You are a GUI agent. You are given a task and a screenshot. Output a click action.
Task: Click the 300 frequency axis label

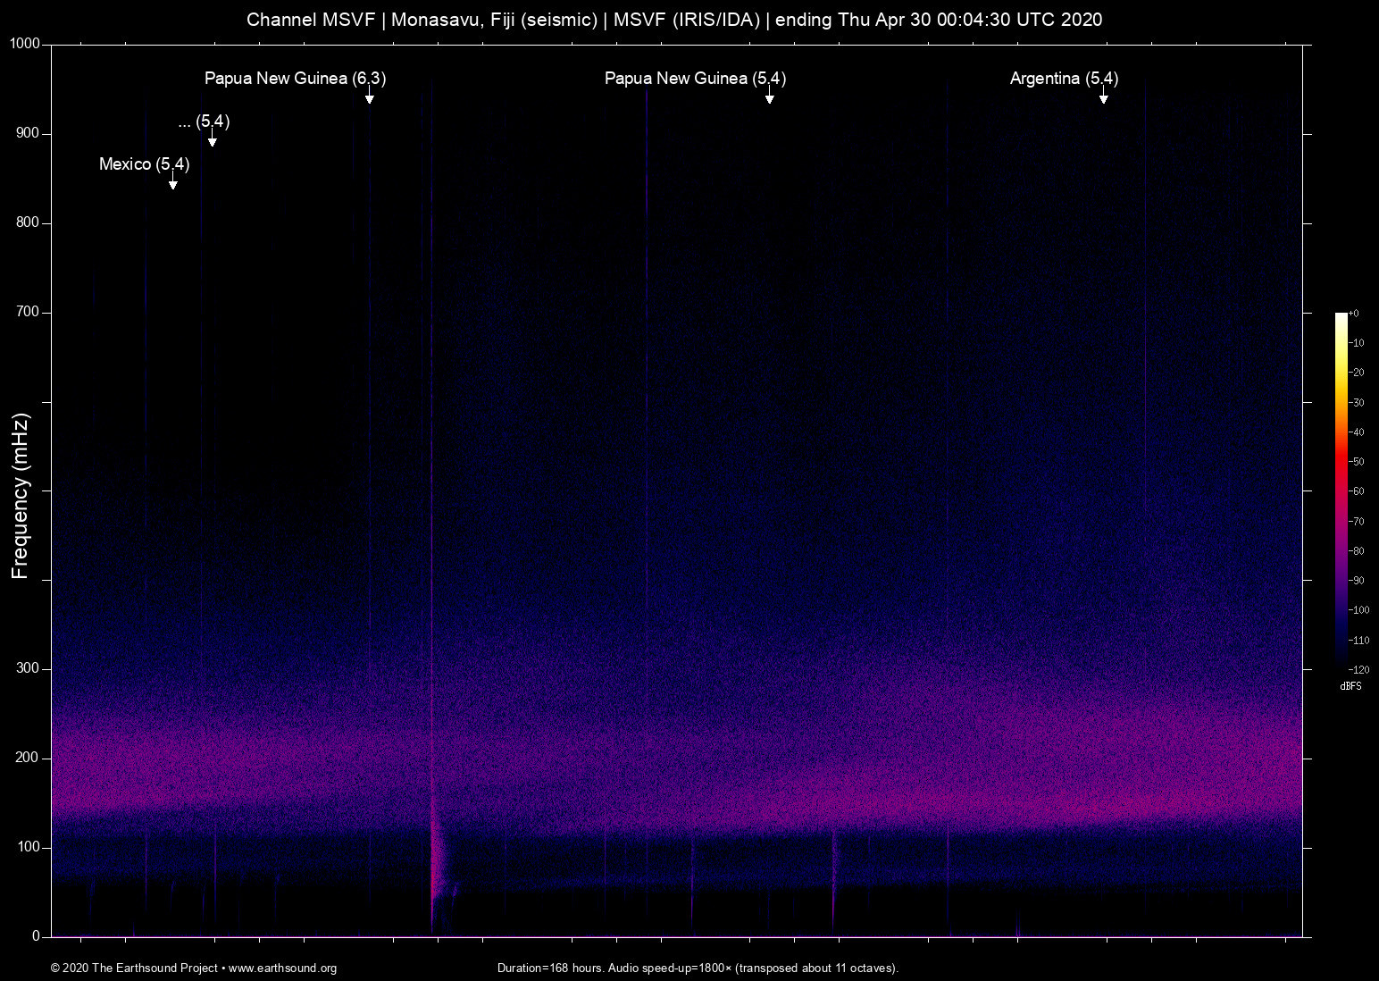tap(29, 668)
